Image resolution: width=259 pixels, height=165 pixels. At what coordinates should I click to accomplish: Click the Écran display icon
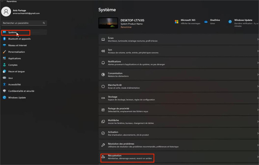103,39
